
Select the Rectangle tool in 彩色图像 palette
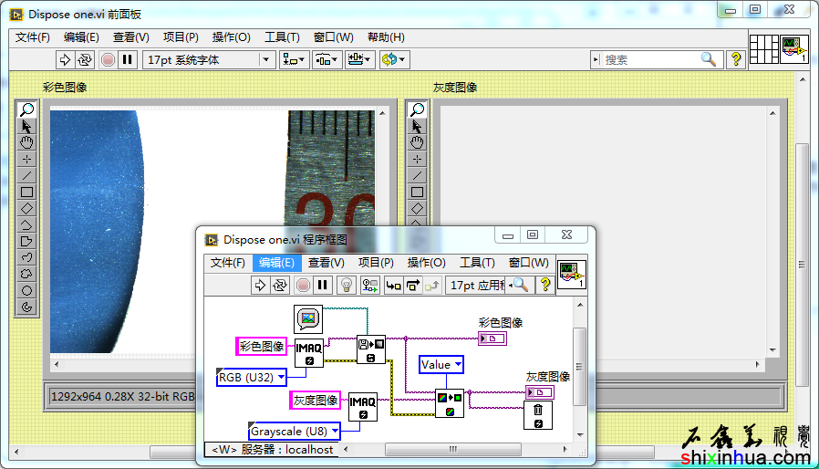pos(26,192)
